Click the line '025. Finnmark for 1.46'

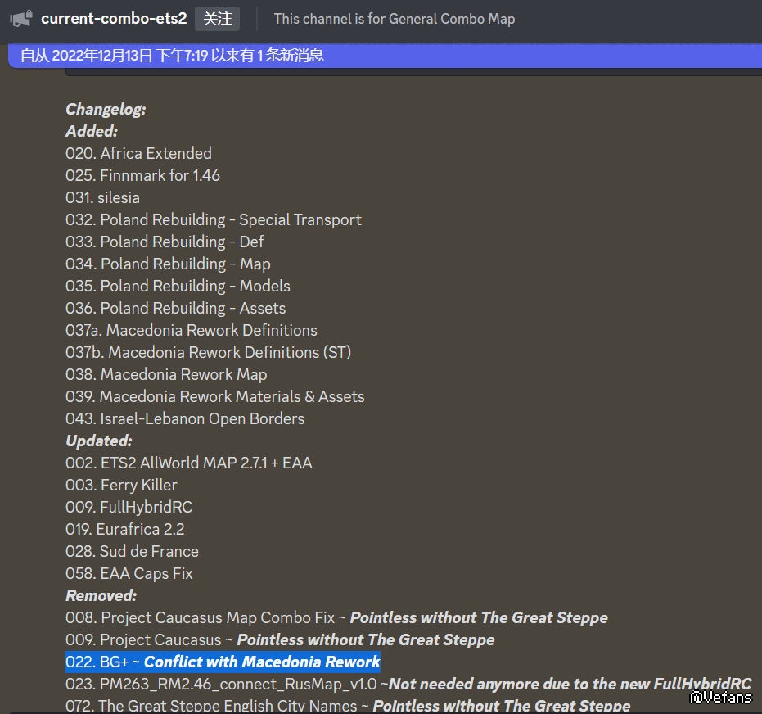coord(143,175)
